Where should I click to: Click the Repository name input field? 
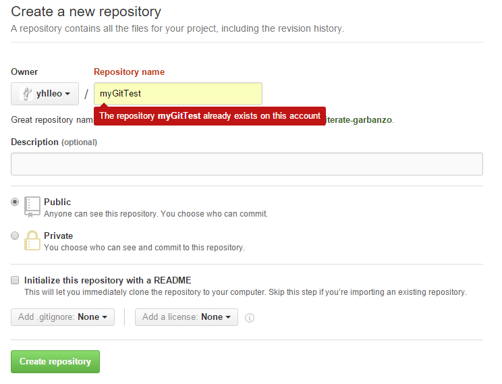tap(178, 94)
